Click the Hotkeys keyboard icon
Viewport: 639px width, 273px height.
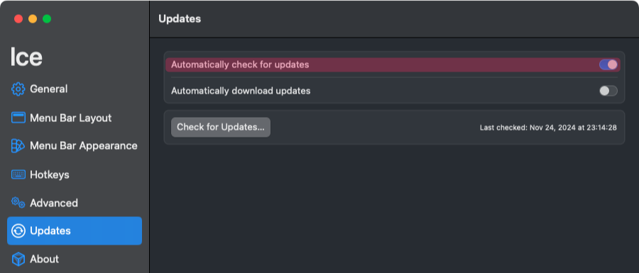[x=18, y=174]
